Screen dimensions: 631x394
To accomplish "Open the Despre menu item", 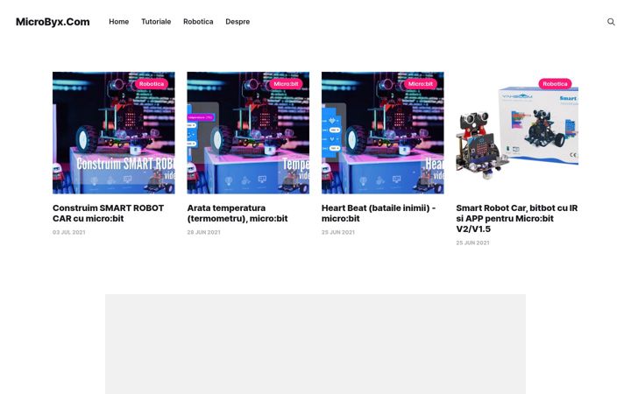I will (x=238, y=22).
